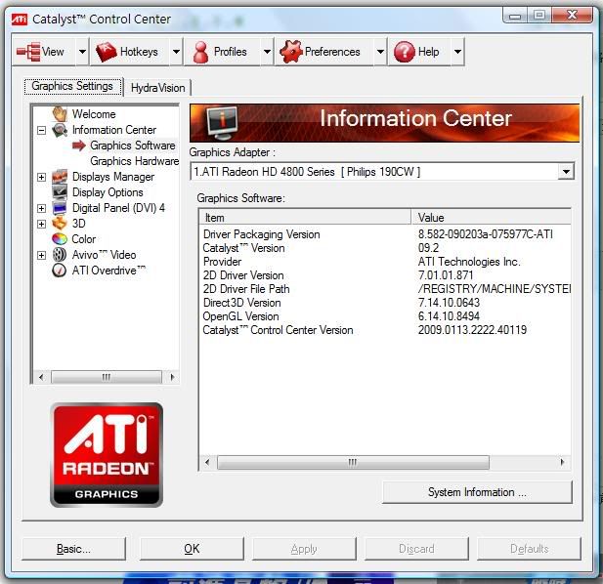The image size is (603, 584).
Task: Select the Provider row
Action: pyautogui.click(x=384, y=262)
